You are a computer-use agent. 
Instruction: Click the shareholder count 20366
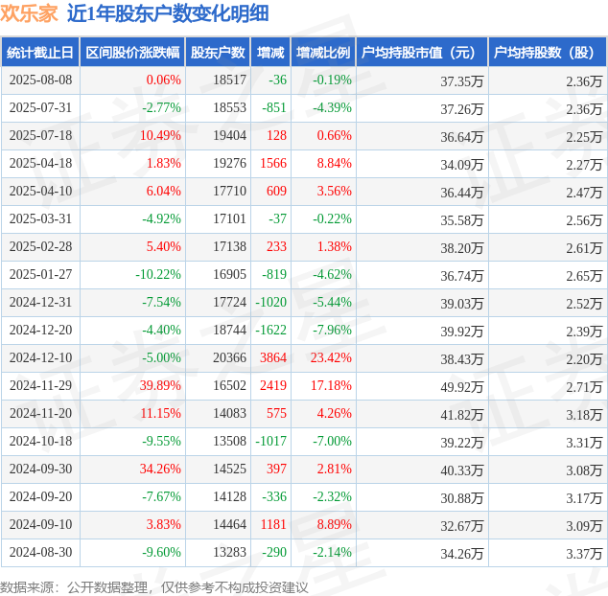229,357
